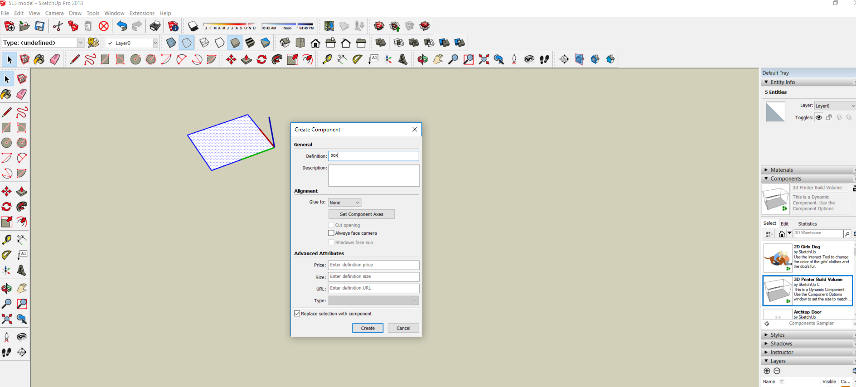Image resolution: width=856 pixels, height=387 pixels.
Task: Select Shaded With Textures style icon
Action: click(x=250, y=43)
